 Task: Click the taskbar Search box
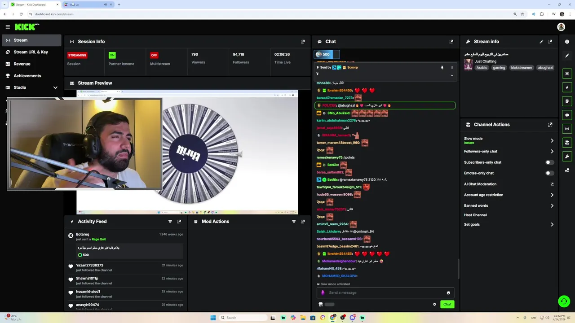[243, 318]
